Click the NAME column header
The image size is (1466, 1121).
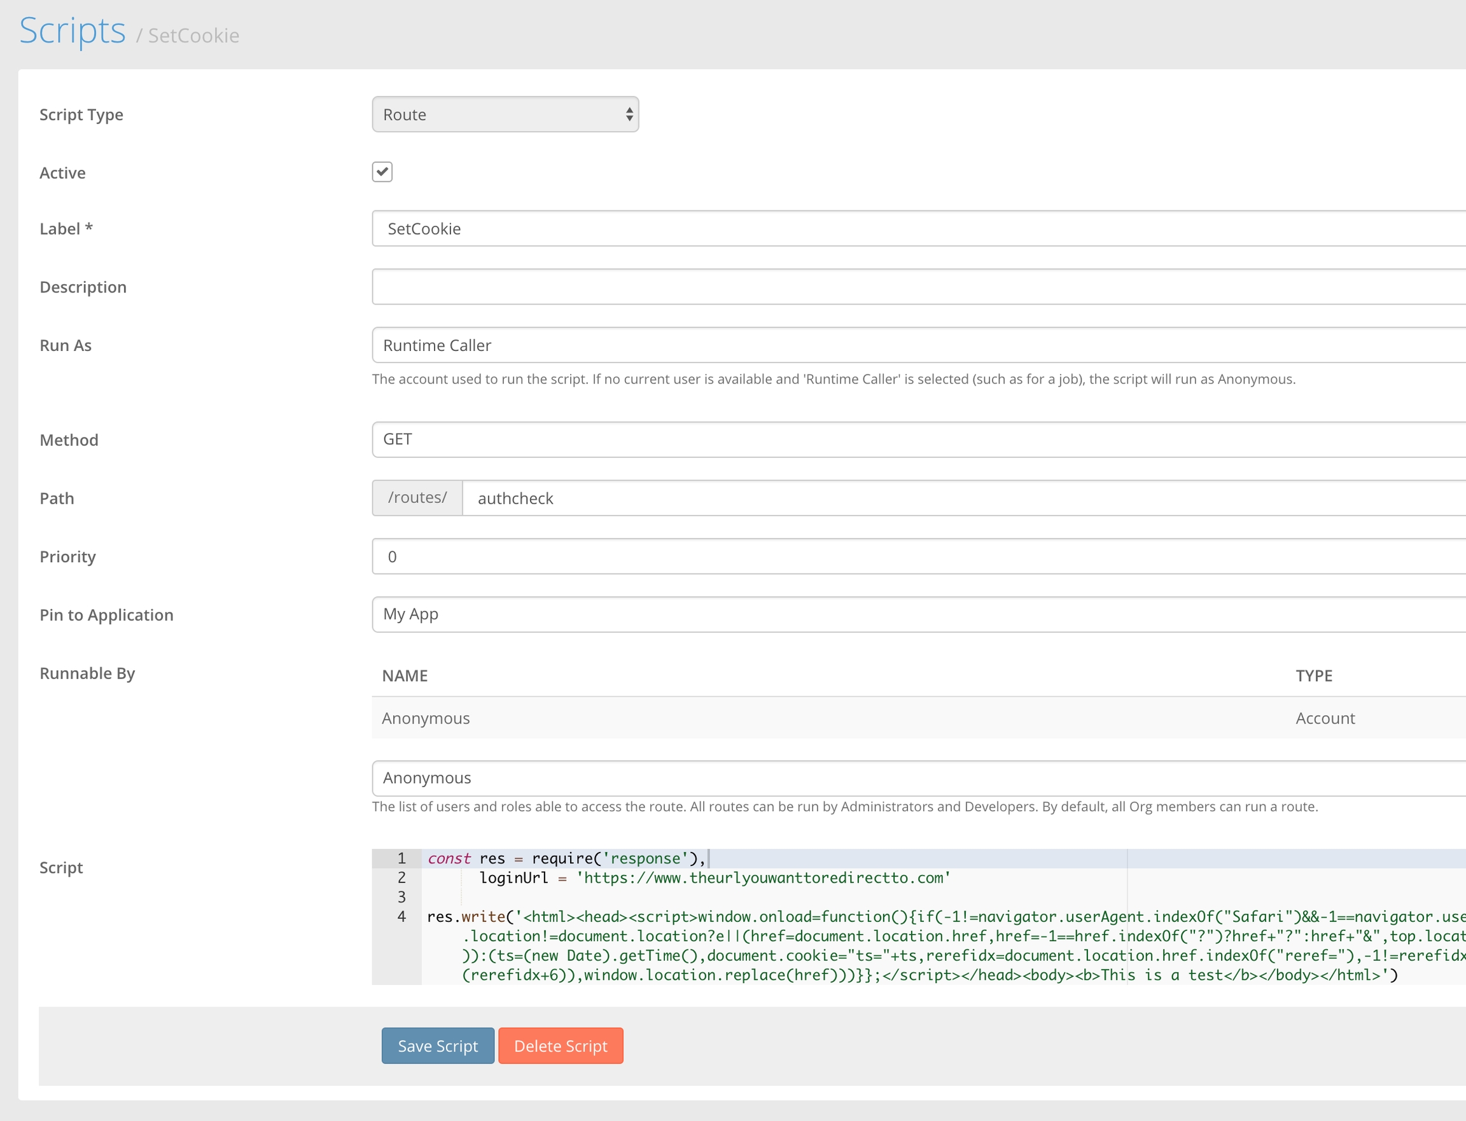(405, 676)
